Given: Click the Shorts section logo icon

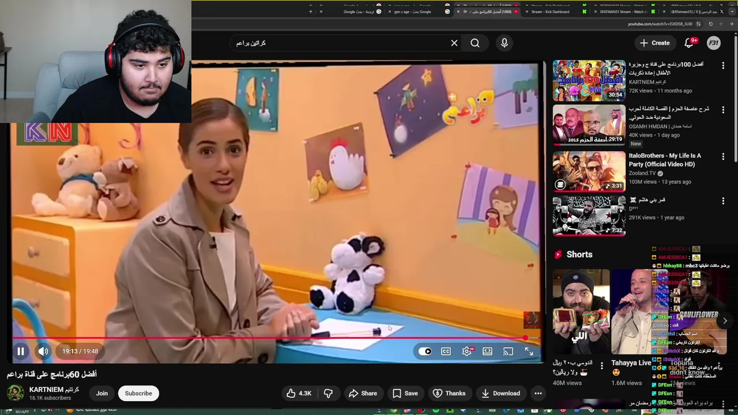Looking at the screenshot, I should coord(558,254).
